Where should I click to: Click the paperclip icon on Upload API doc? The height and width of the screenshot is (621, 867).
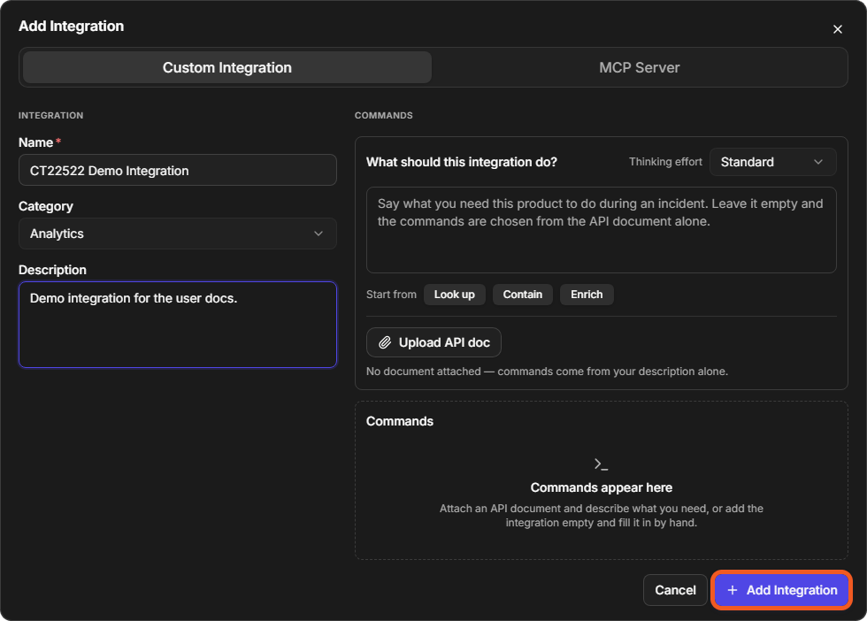(385, 343)
